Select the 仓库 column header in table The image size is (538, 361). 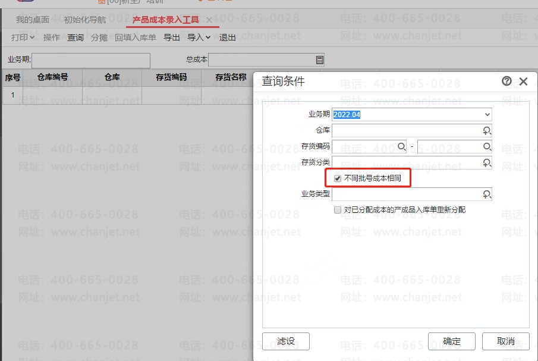tap(112, 77)
